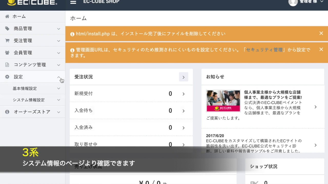Click the 新規受付 count value
This screenshot has height=184, width=328.
click(x=170, y=94)
